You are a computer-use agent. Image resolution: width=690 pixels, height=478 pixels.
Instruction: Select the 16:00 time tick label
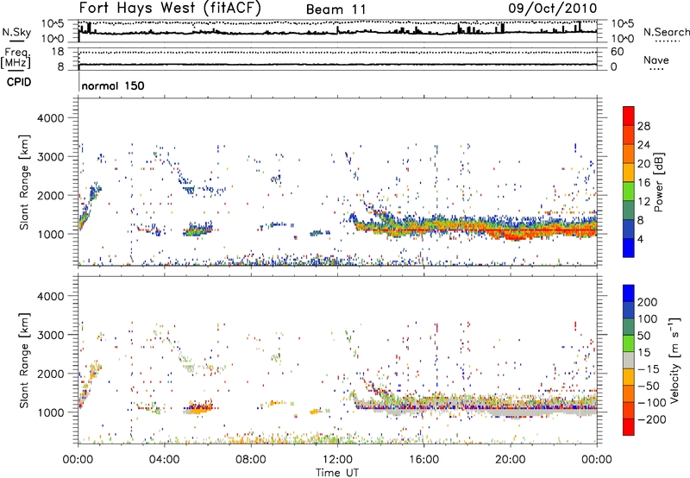[423, 460]
